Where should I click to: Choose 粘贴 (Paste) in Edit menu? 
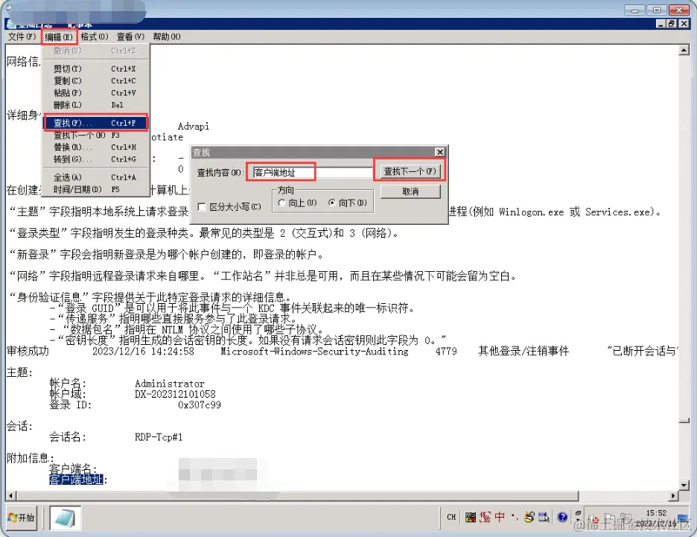95,93
